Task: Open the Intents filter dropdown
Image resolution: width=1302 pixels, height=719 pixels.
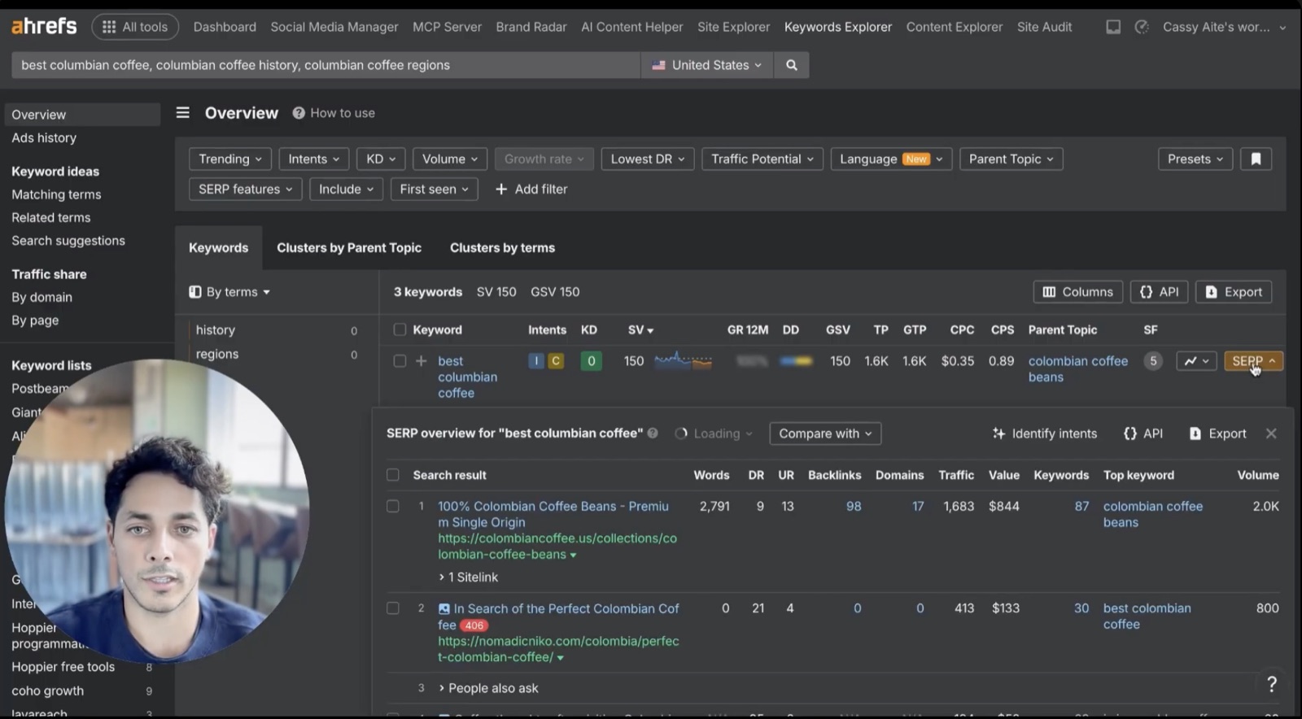Action: point(313,159)
